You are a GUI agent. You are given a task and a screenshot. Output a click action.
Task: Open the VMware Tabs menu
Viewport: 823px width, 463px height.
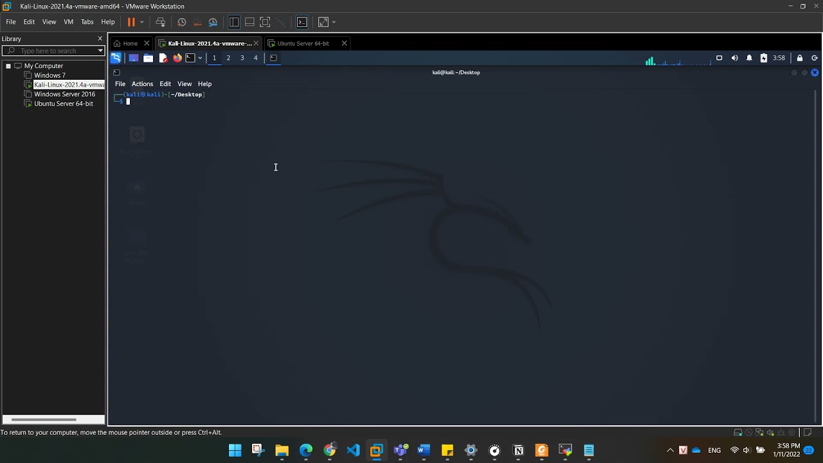87,22
